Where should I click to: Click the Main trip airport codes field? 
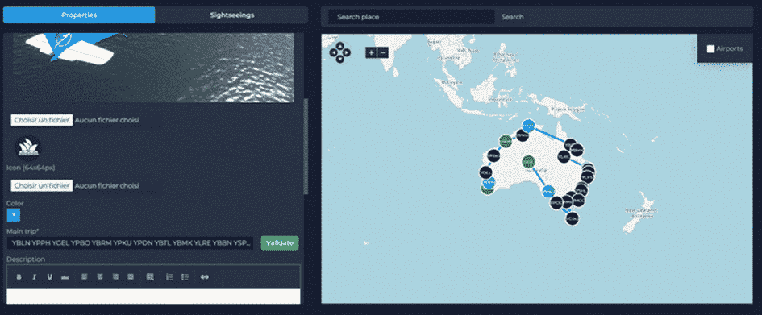point(131,242)
